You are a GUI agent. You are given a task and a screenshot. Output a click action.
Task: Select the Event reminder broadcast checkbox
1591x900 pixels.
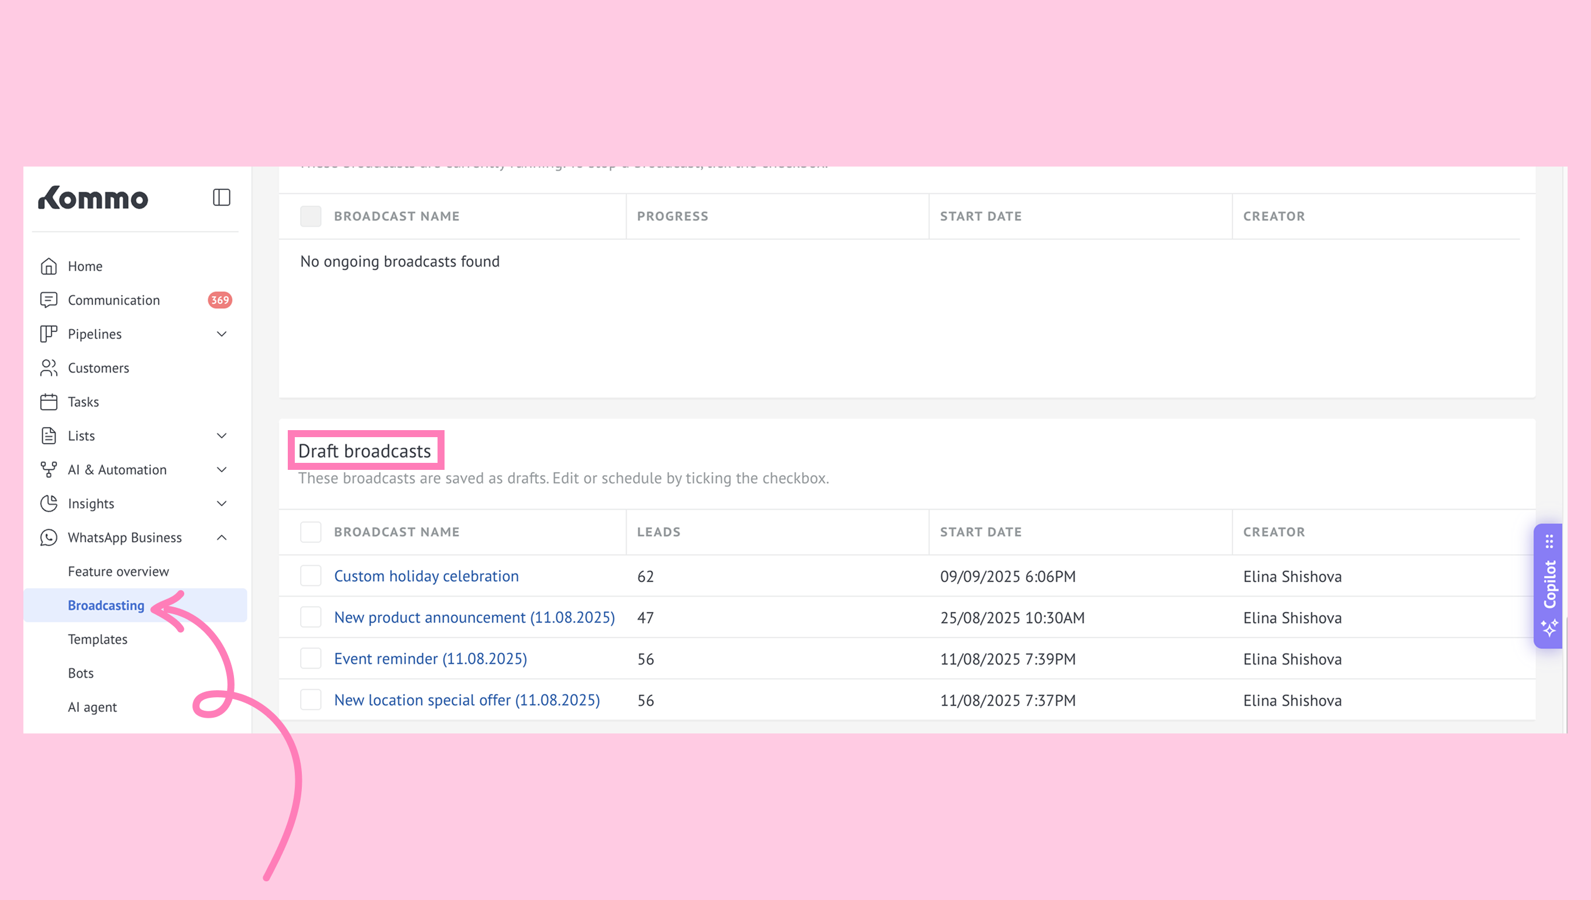311,659
